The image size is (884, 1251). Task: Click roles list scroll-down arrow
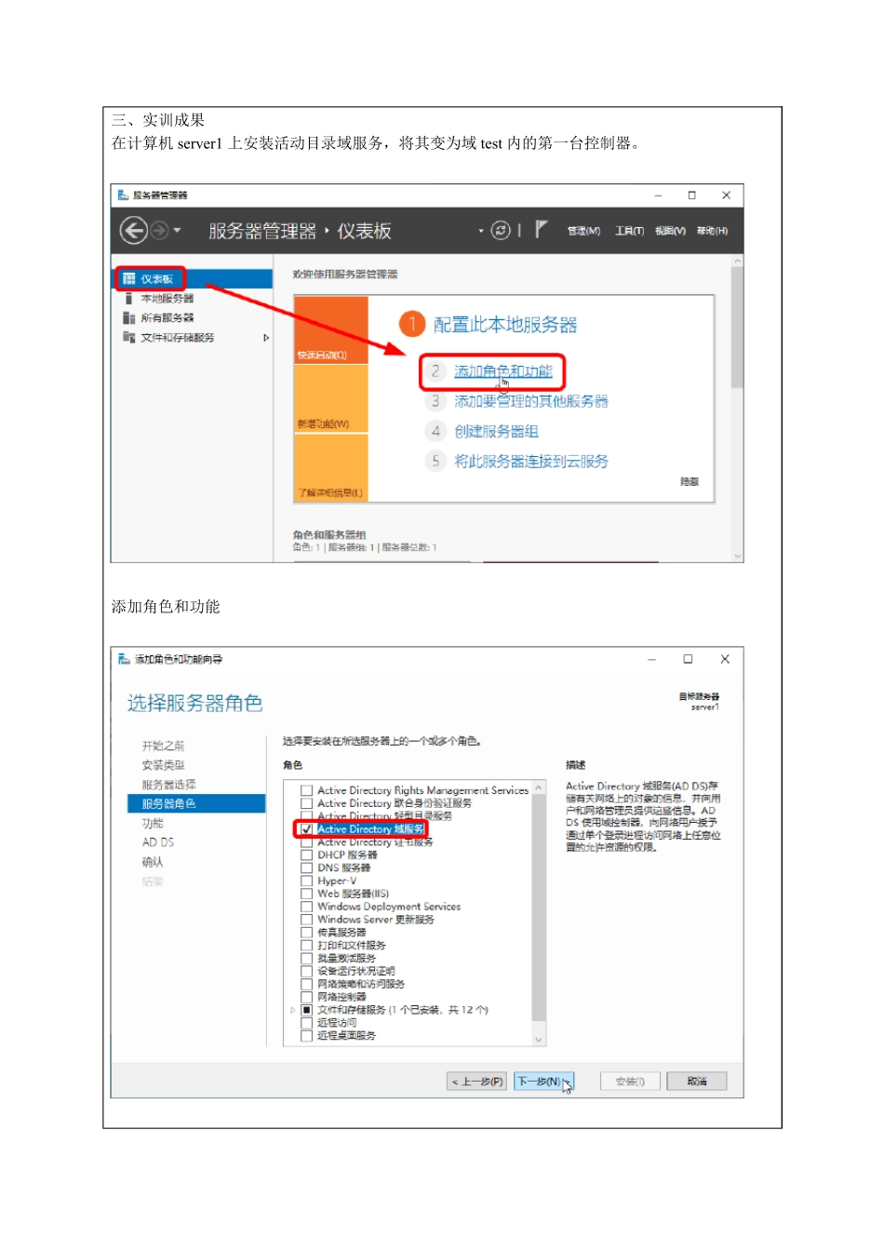(539, 1039)
